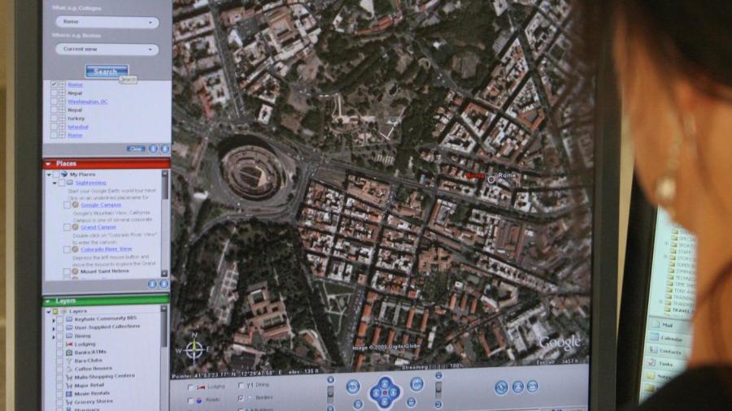Open the Google Campus link
The image size is (732, 411).
coord(100,205)
